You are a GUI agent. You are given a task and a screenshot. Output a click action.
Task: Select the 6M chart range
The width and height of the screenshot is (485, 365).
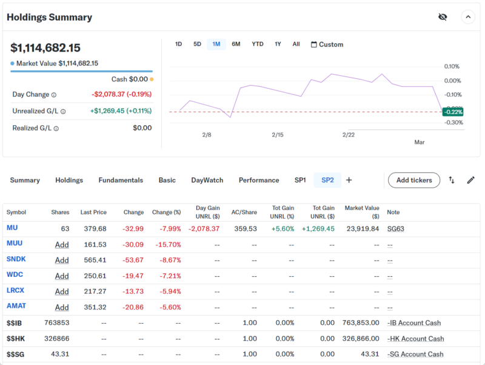coord(236,44)
